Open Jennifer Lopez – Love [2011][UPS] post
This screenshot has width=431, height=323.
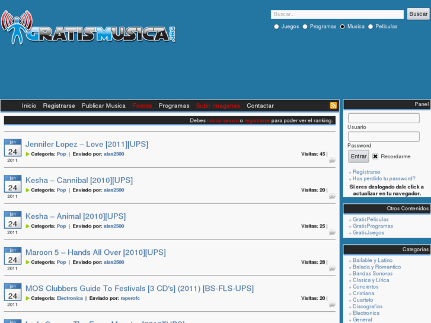87,145
